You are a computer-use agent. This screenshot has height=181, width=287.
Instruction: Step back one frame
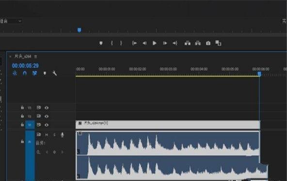tap(144, 43)
